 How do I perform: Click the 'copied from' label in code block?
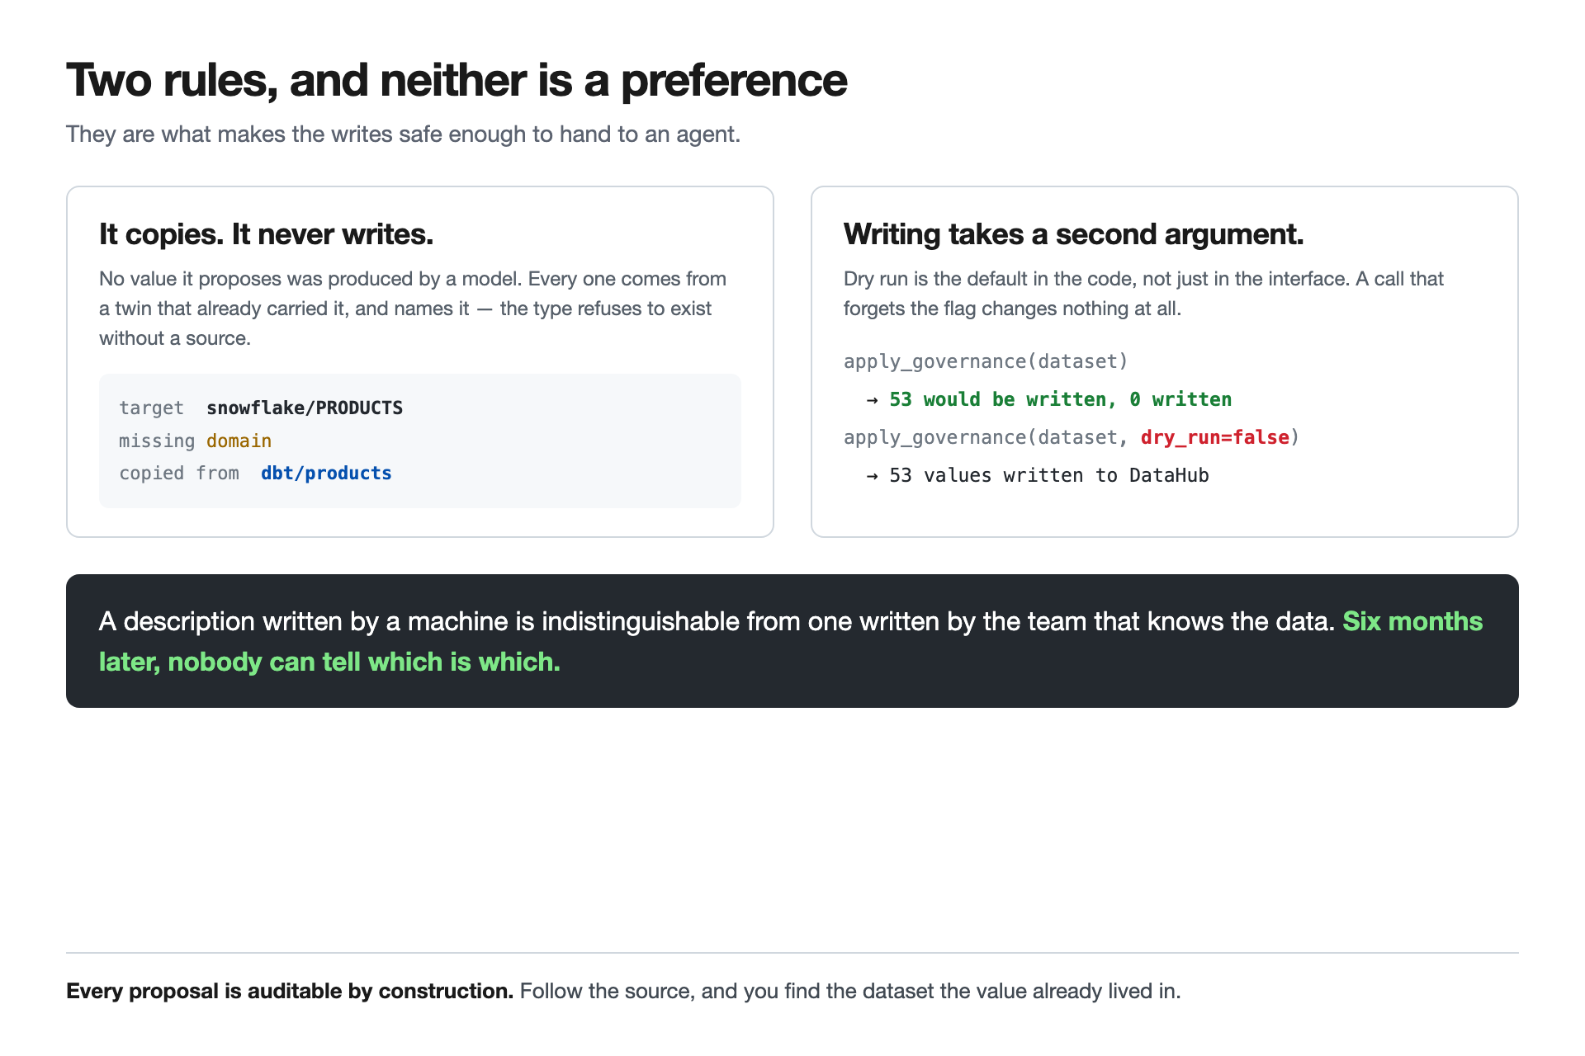point(179,474)
